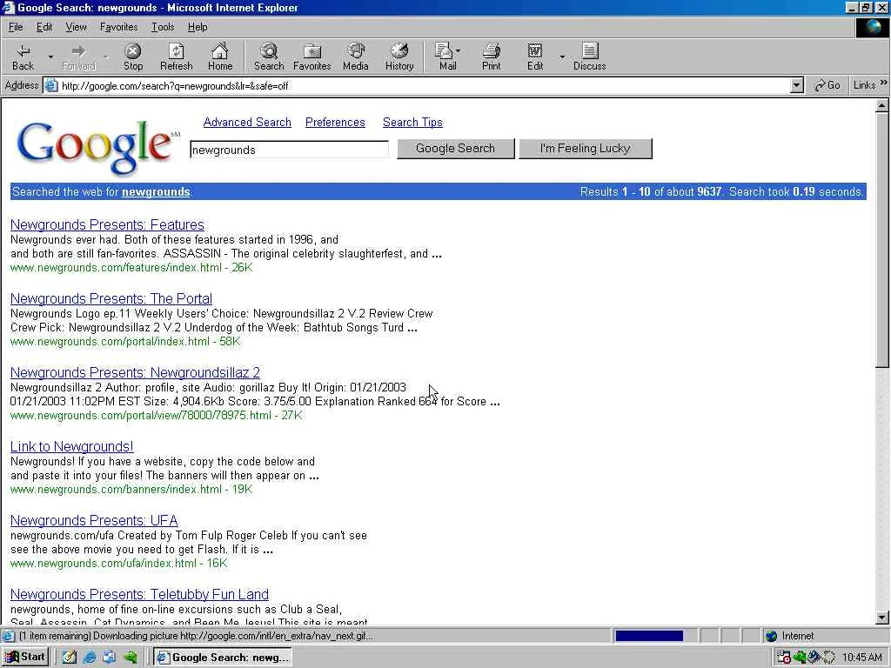
Task: Open the Search pane toolbar icon
Action: pos(269,57)
